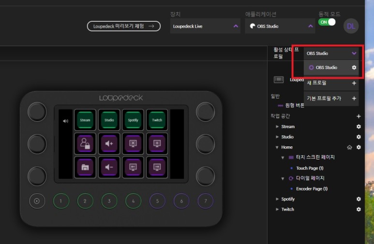Open settings gear for Stream workspace
This screenshot has width=374, height=244.
(359, 127)
